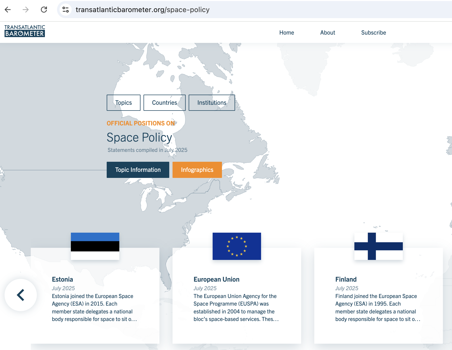Viewport: 452px width, 350px height.
Task: Click the EUSPA description text
Action: point(236,308)
